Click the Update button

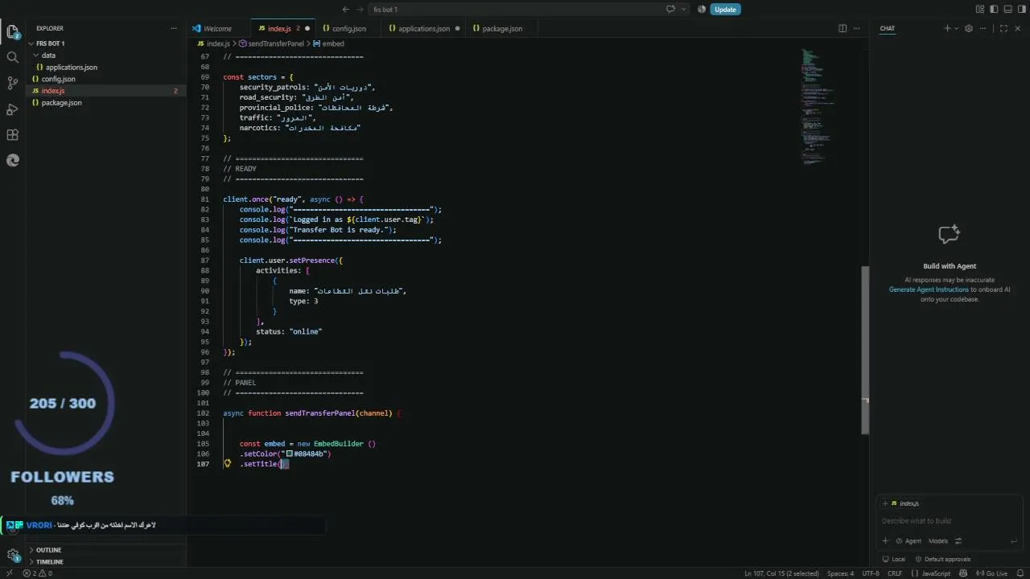725,10
